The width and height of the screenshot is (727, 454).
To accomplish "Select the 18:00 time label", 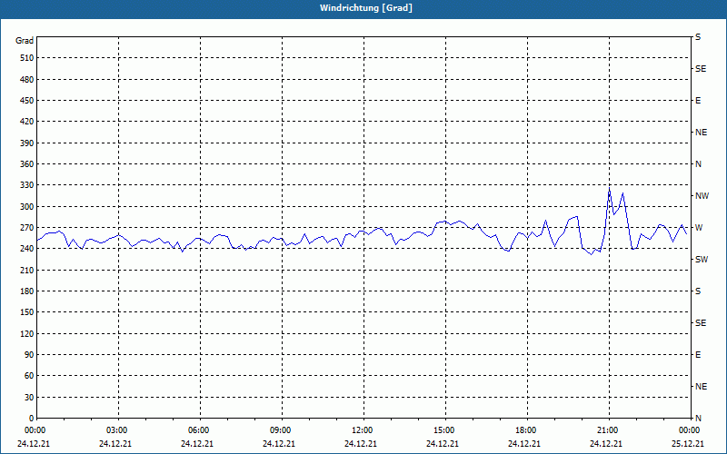I will pyautogui.click(x=528, y=430).
